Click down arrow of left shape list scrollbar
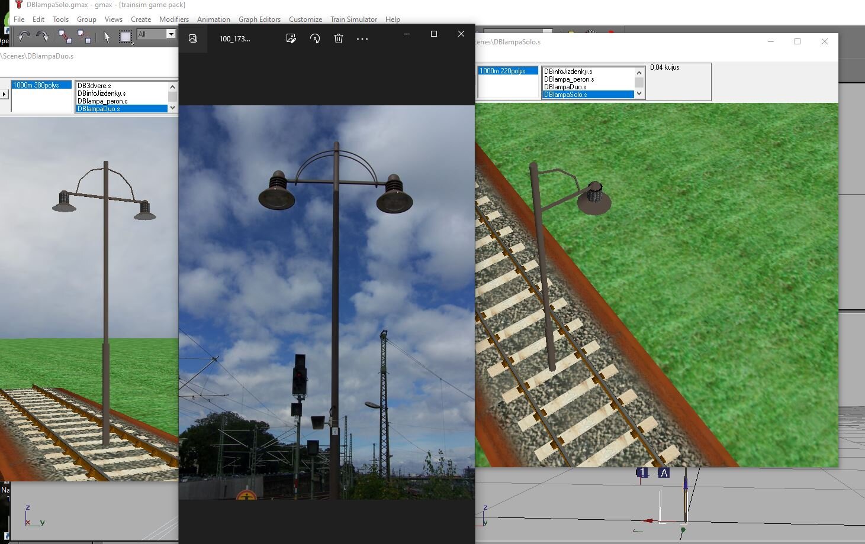 click(x=172, y=108)
